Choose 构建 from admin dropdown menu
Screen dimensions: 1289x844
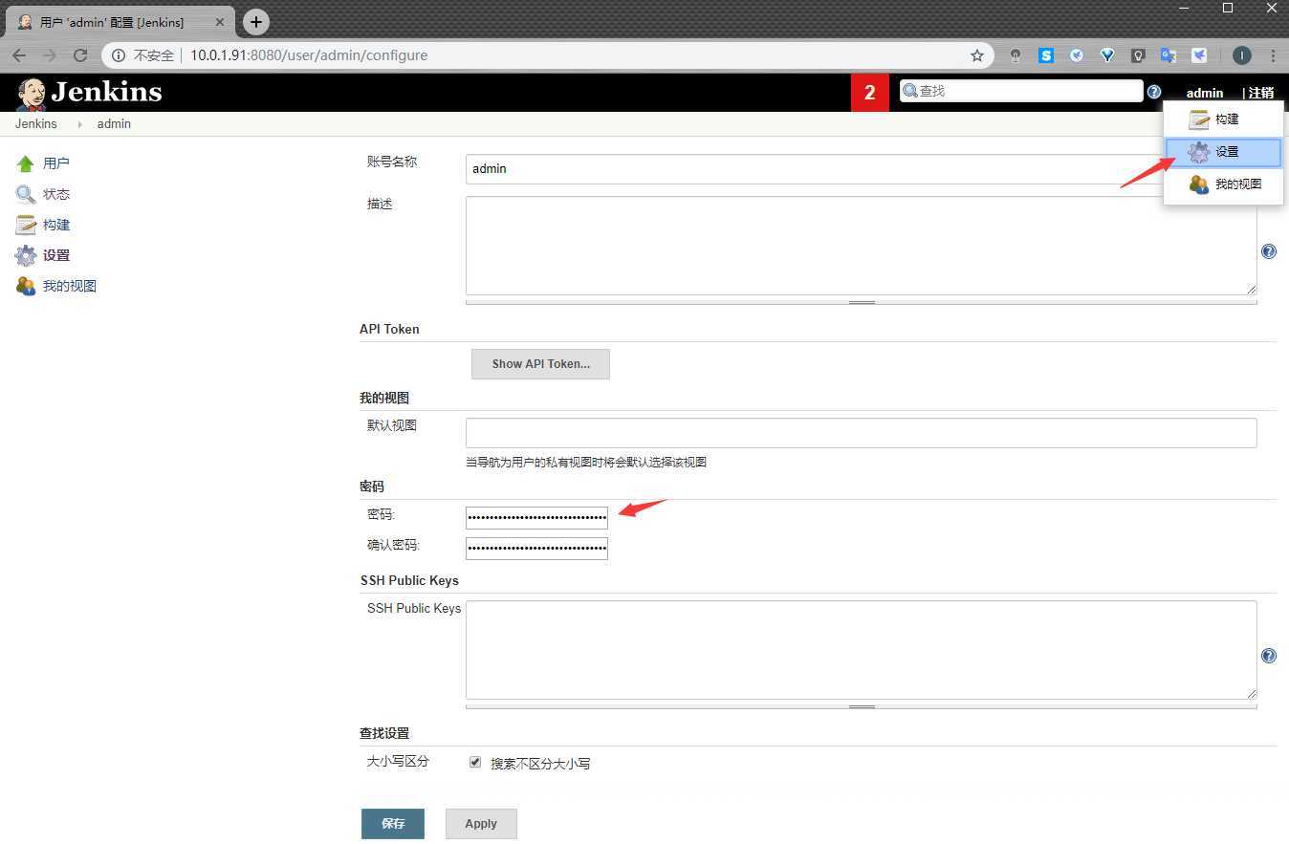[1224, 119]
